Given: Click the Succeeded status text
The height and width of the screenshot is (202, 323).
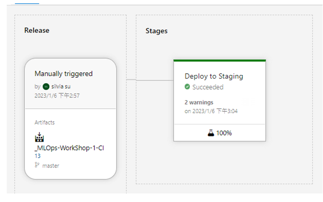Looking at the screenshot, I should click(x=208, y=87).
